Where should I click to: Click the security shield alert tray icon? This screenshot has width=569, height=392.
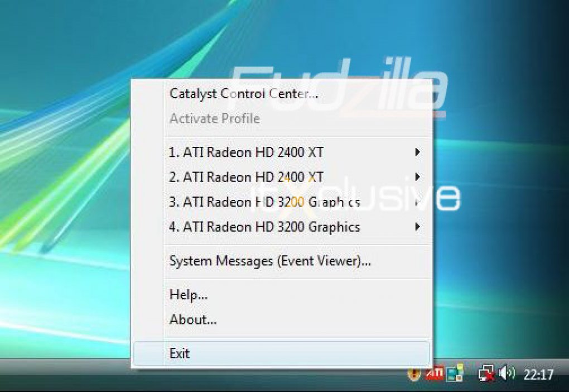point(414,374)
